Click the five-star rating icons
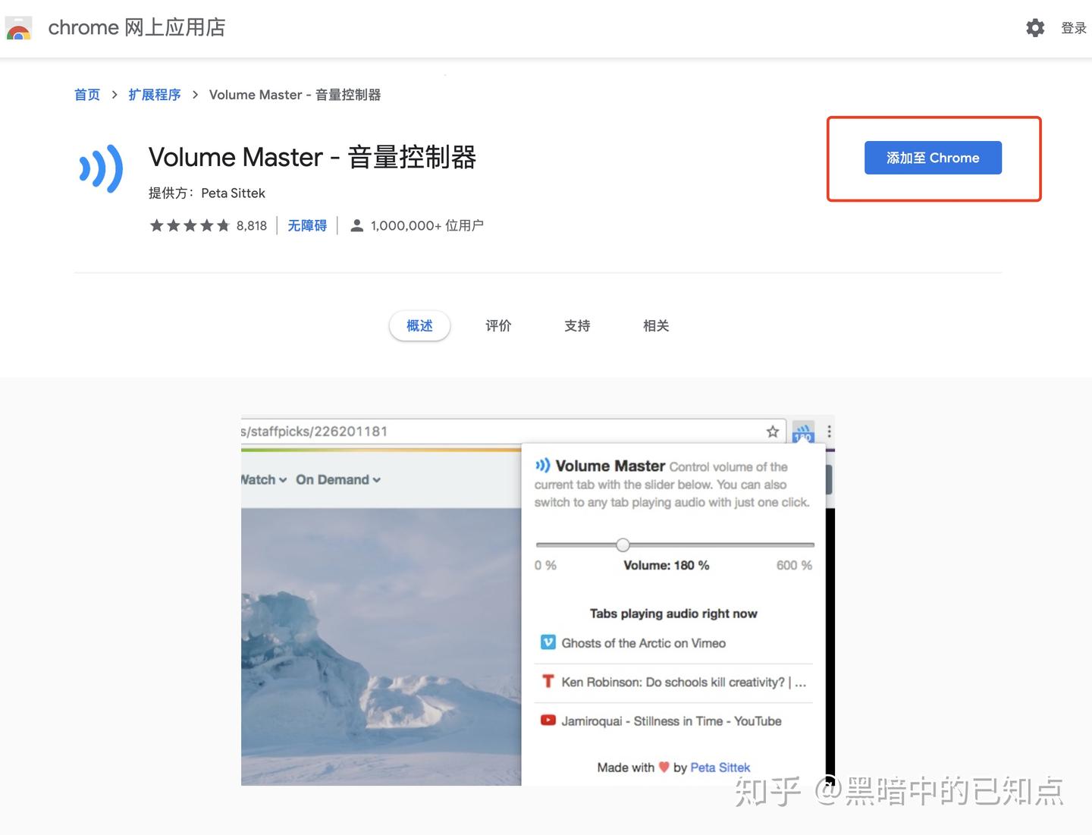 point(190,225)
